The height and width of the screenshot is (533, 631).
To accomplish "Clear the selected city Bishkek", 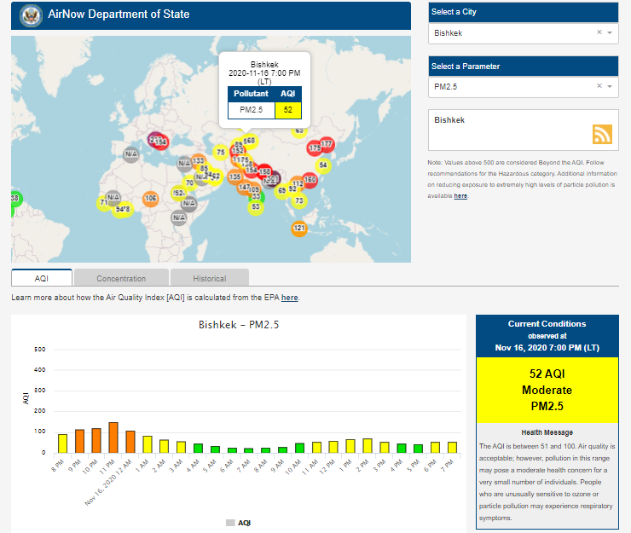I will [x=599, y=32].
